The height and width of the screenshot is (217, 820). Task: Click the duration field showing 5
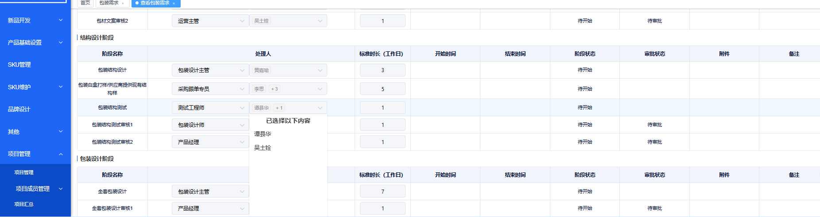(x=383, y=89)
